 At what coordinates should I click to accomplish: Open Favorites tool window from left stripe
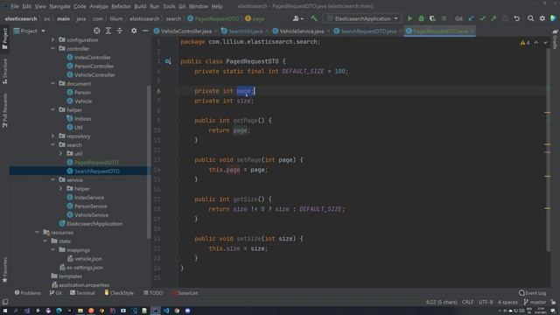click(x=4, y=269)
